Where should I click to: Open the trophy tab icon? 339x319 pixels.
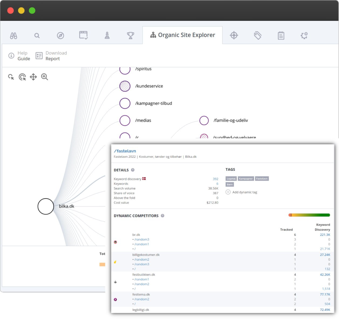[130, 35]
